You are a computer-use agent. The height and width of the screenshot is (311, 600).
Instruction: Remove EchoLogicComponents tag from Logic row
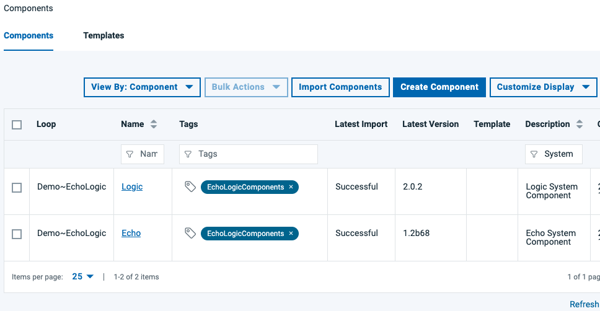point(291,187)
